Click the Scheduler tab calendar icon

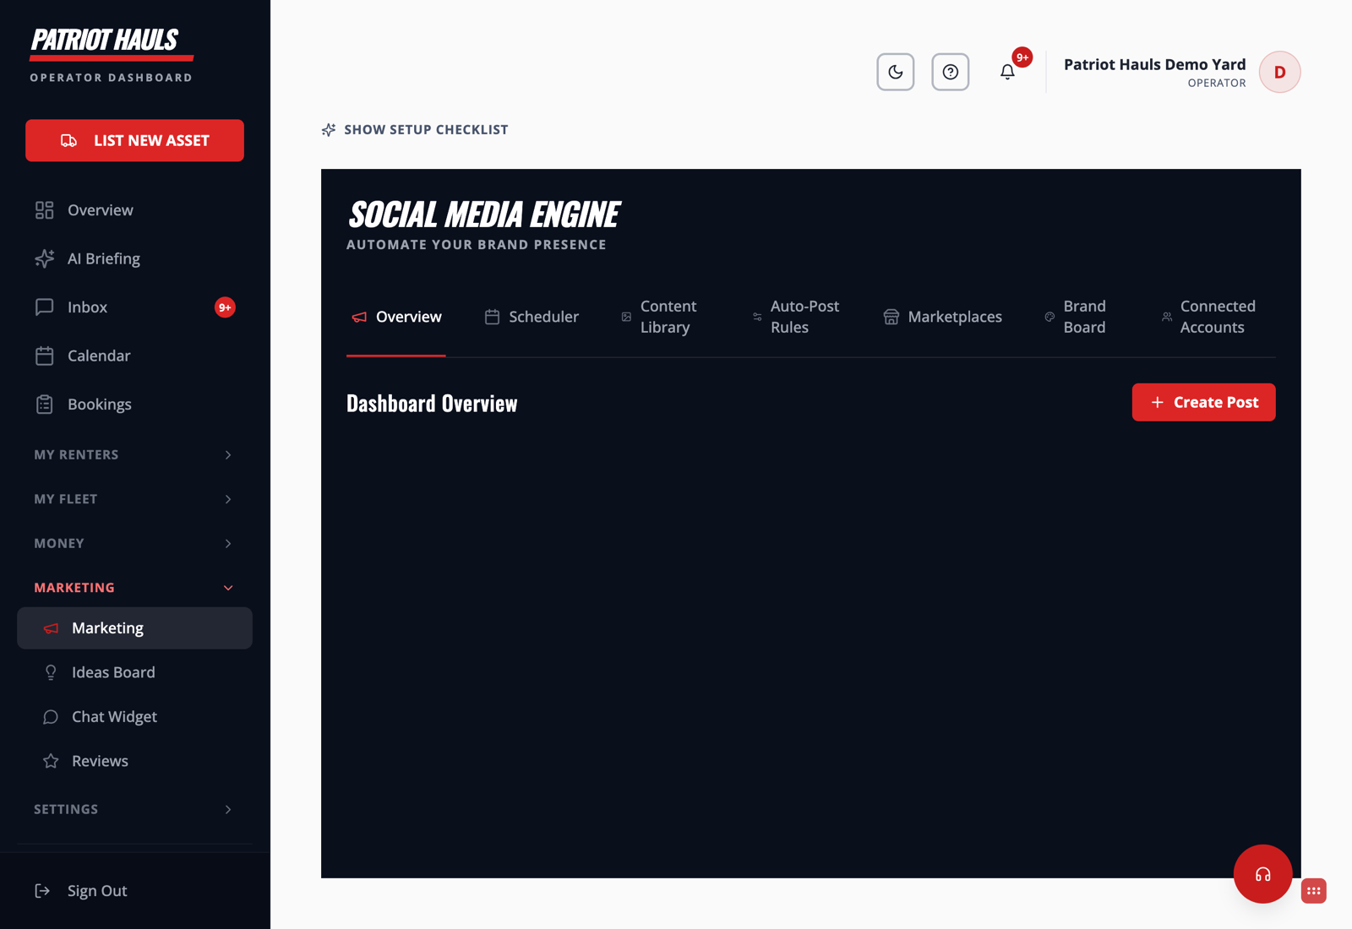[492, 317]
